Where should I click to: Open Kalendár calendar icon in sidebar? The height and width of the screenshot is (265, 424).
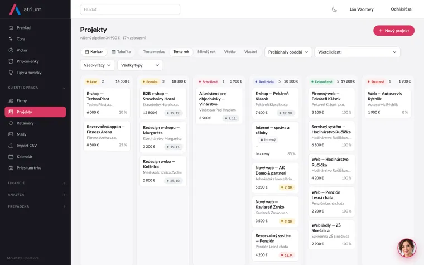11,157
